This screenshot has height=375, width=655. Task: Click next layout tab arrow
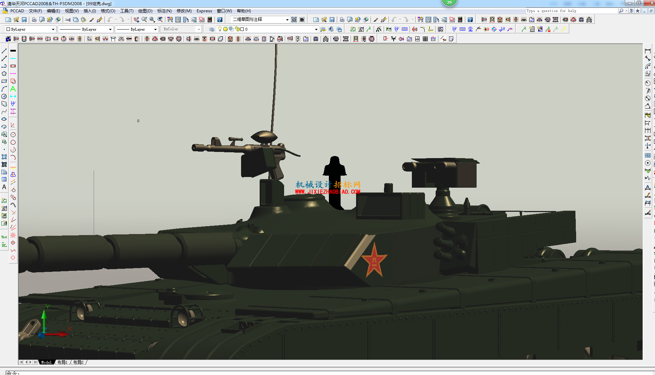31,362
